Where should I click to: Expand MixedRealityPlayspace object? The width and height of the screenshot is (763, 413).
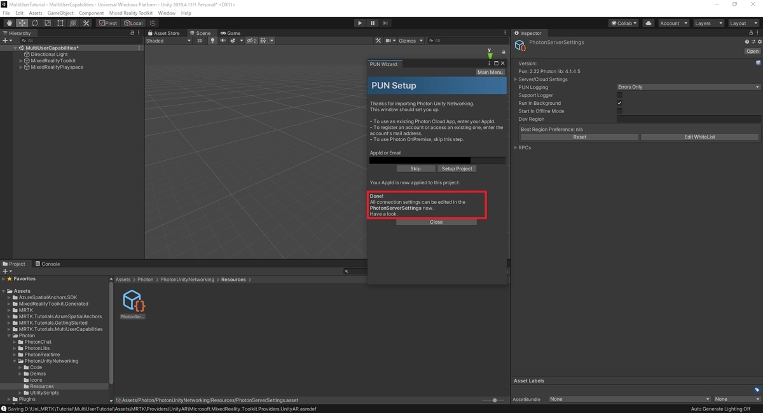[x=21, y=67]
